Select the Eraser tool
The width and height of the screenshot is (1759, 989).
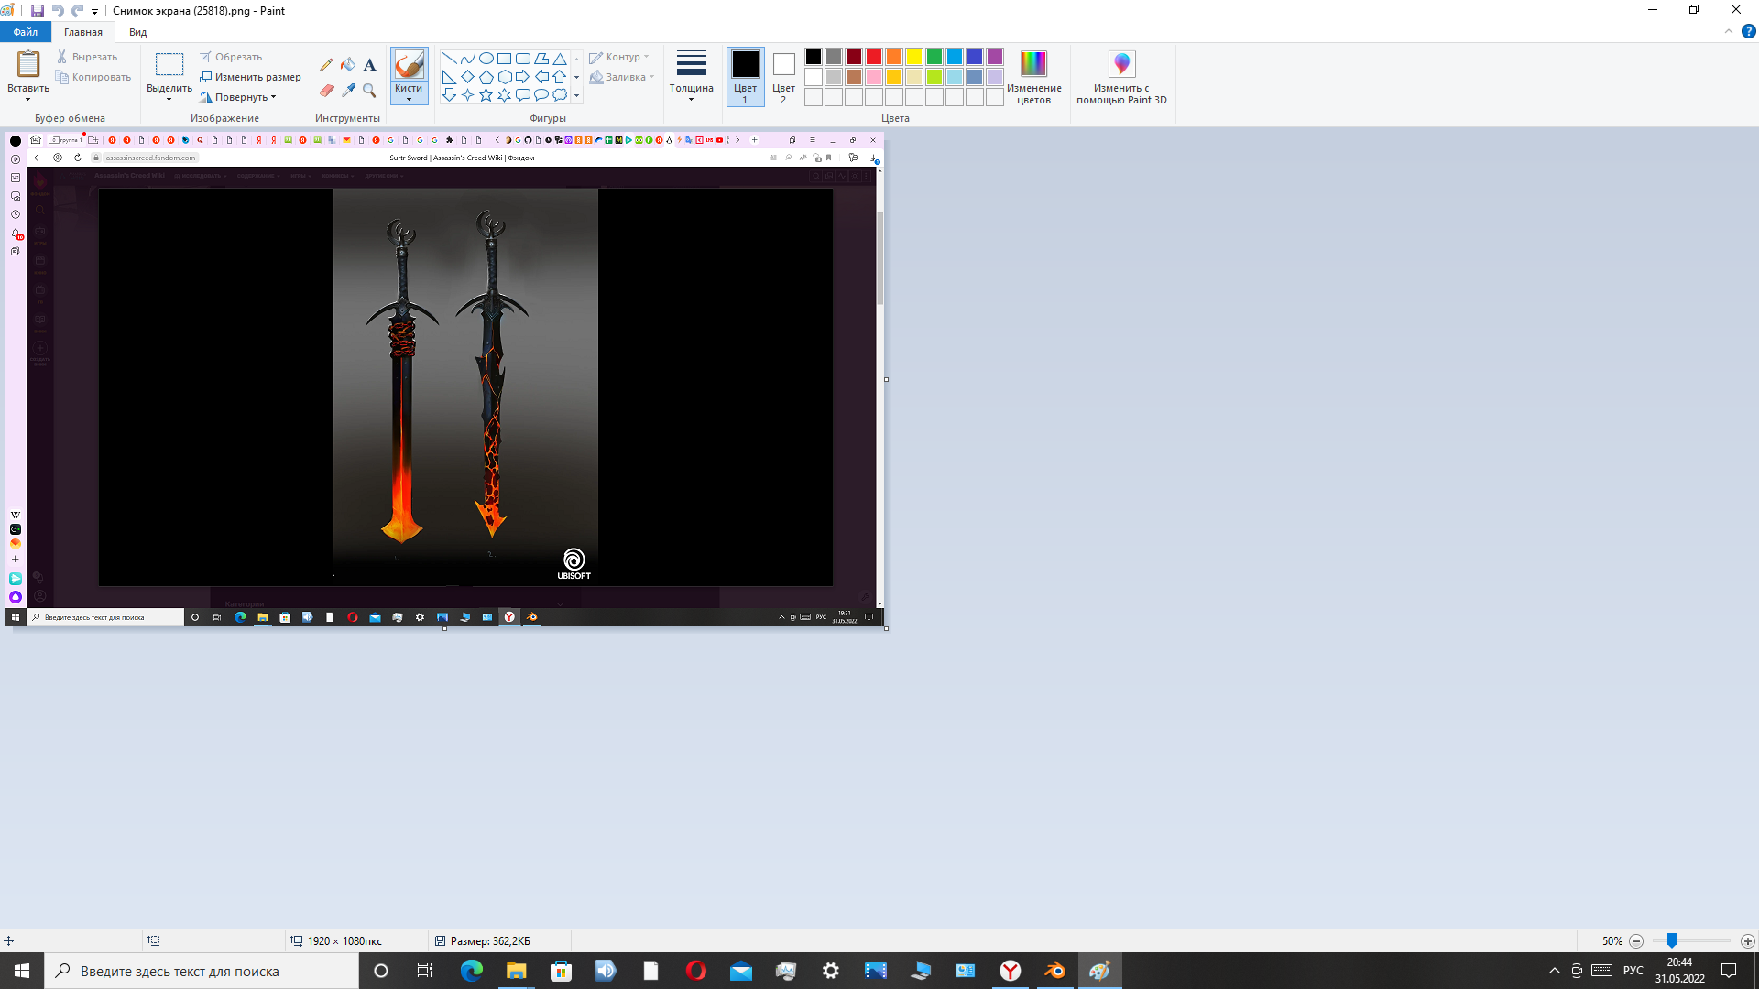[x=326, y=90]
